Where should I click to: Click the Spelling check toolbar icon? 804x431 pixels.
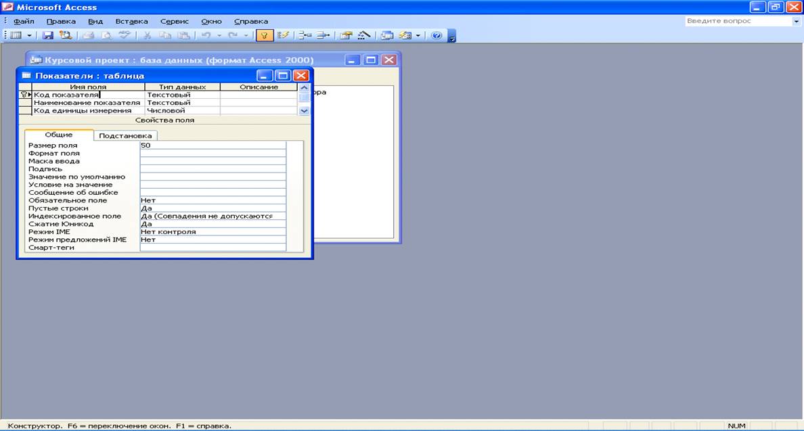[x=124, y=35]
